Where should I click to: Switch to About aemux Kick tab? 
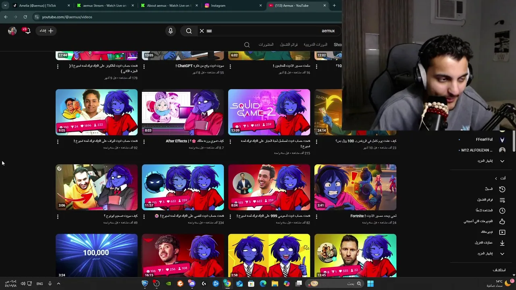[169, 6]
